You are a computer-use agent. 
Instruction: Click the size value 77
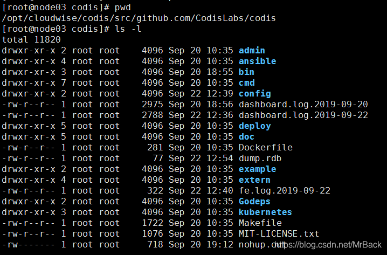[x=158, y=158]
